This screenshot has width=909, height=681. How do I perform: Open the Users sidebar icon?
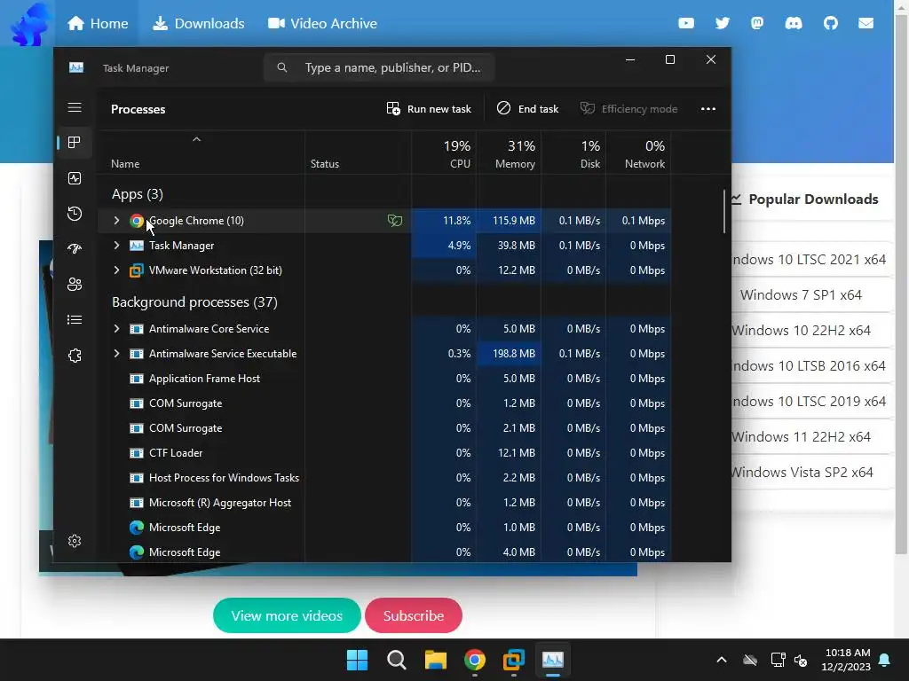click(75, 285)
